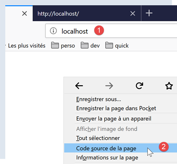Open Informations sur la page
This screenshot has width=177, height=164.
121,157
